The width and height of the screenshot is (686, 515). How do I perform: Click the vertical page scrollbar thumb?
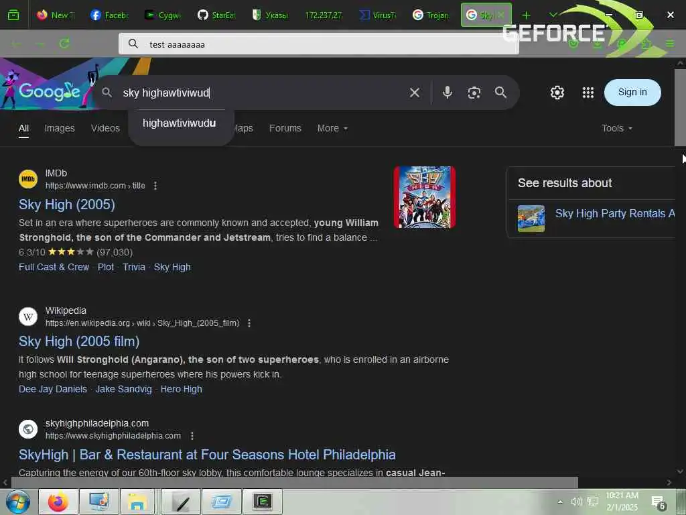click(x=680, y=107)
